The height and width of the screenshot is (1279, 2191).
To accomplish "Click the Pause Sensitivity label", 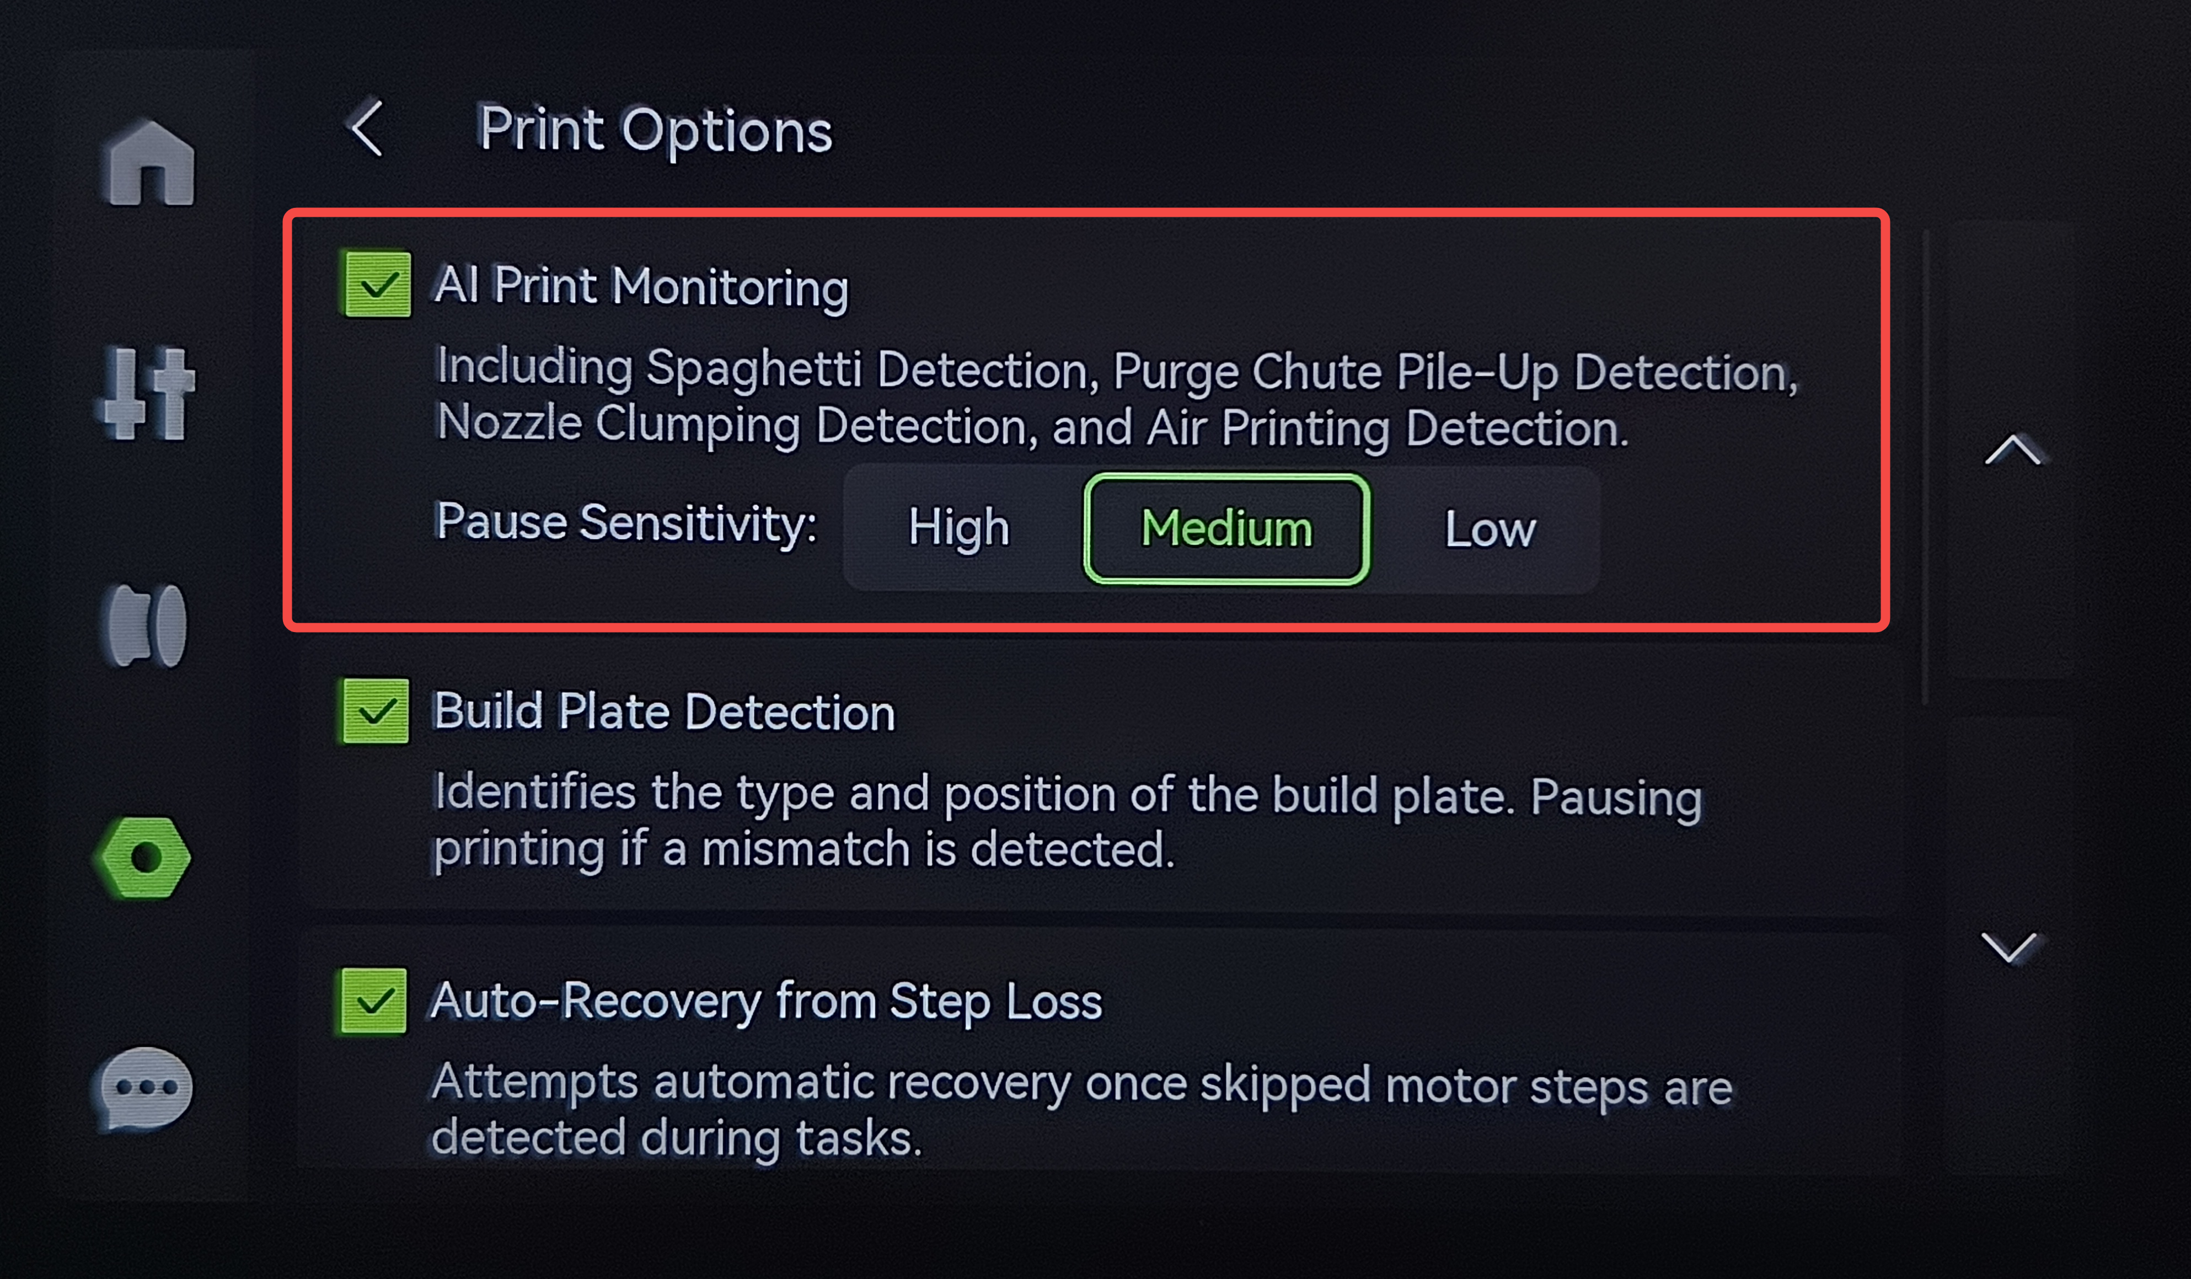I will pyautogui.click(x=626, y=522).
